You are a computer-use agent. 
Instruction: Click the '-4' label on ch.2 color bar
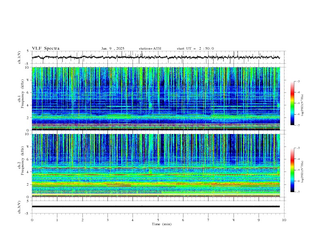click(x=298, y=159)
